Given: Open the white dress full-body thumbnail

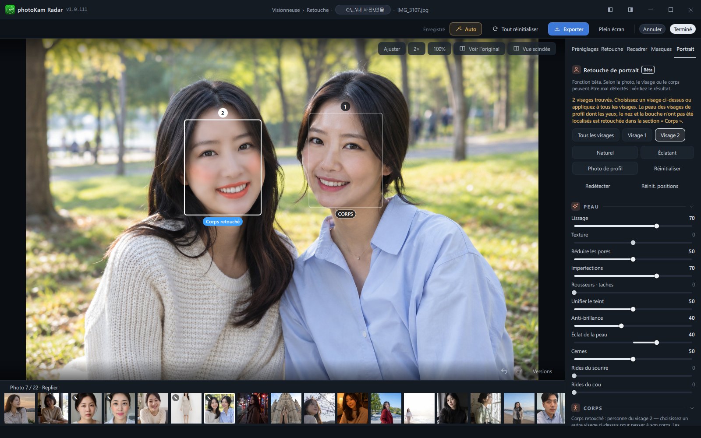Looking at the screenshot, I should tap(186, 408).
